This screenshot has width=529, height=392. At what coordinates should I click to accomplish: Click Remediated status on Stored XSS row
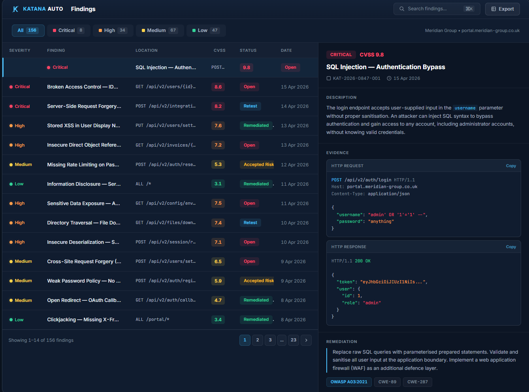(256, 126)
